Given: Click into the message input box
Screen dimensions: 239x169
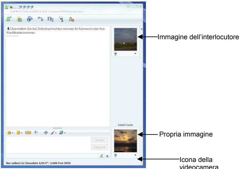Looking at the screenshot, I should 48,145.
